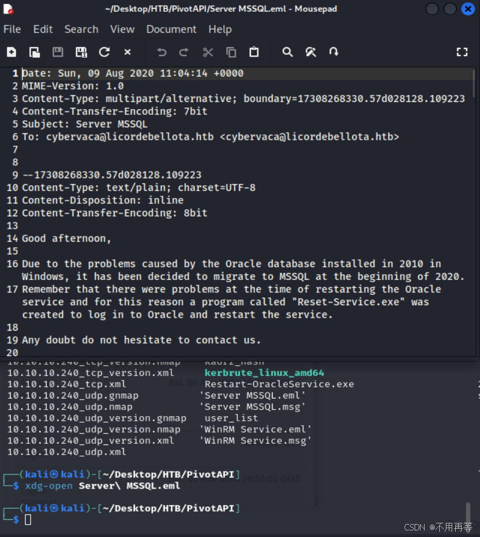Click 'WinRM Service.eml' in terminal listing

(x=256, y=429)
